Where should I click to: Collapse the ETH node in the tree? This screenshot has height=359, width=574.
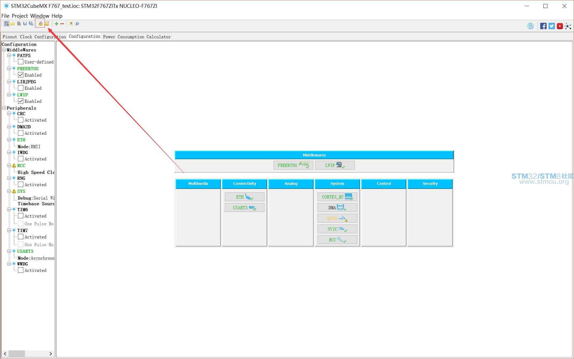9,140
